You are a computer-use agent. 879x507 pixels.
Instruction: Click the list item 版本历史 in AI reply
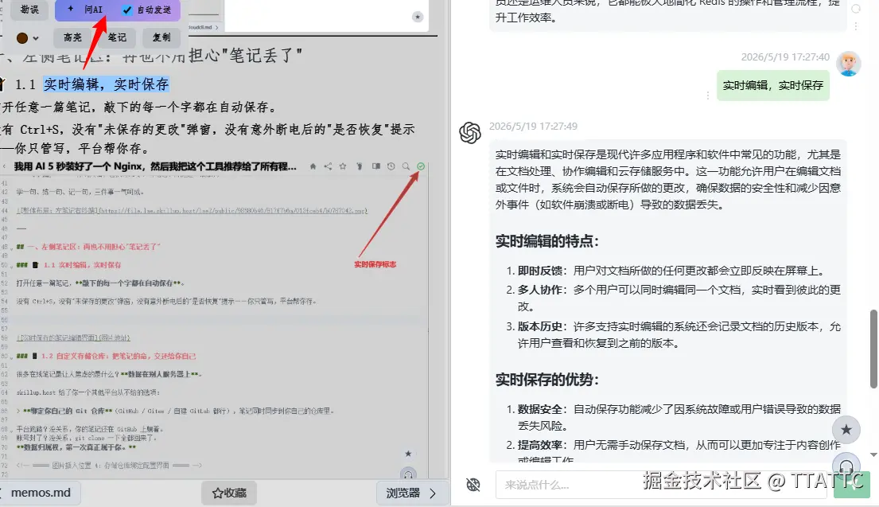[x=673, y=334]
